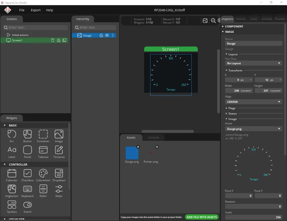Select the Gauge.png asset thumbnail
The image size is (287, 221).
132,153
